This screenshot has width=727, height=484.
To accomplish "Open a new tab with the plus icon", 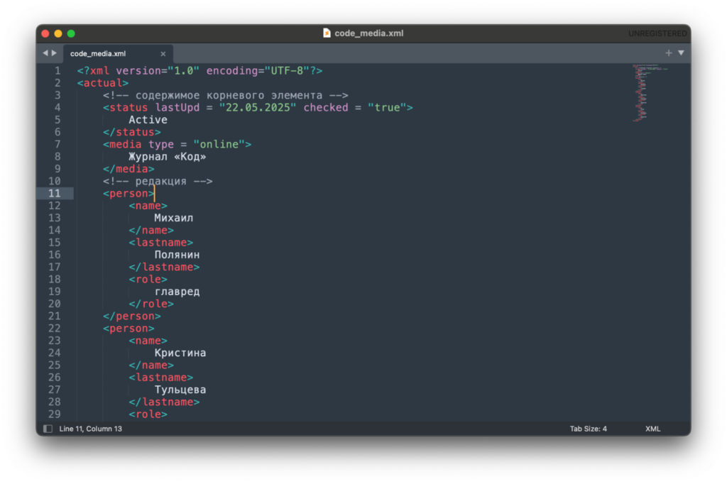I will coord(668,53).
